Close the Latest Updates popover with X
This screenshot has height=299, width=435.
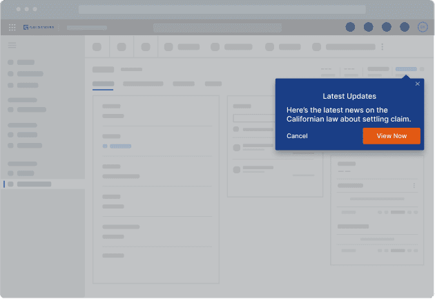(417, 84)
